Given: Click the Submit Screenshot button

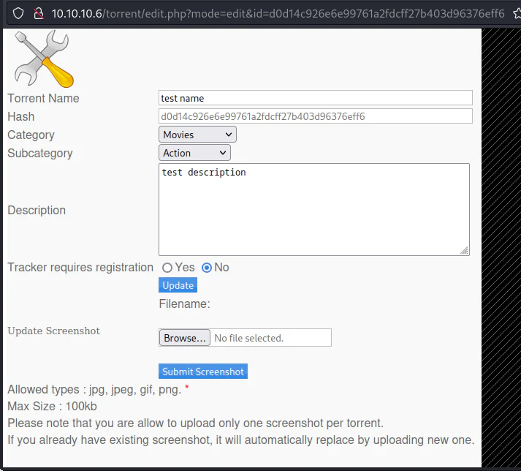Looking at the screenshot, I should point(203,372).
